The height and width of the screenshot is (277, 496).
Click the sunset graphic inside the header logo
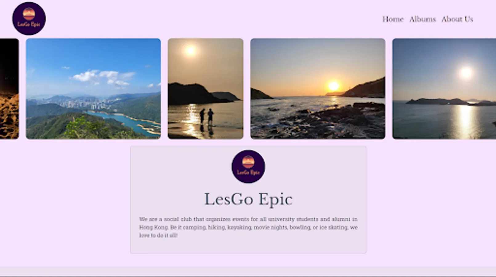(x=29, y=14)
